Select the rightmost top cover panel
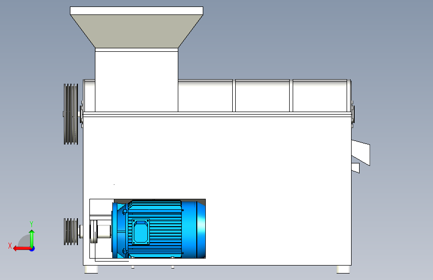The width and height of the screenshot is (433, 280). point(320,96)
